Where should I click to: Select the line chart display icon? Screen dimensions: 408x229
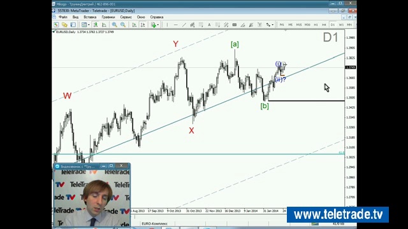[x=104, y=25]
